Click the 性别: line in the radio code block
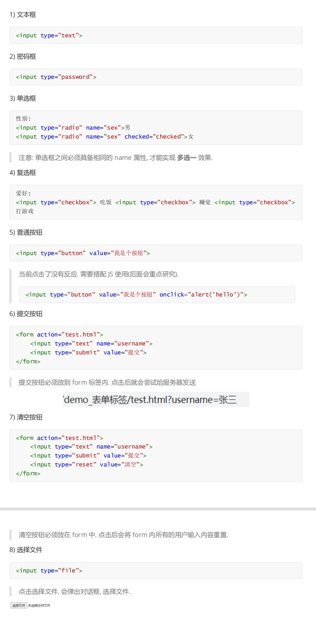Viewport: 316px width, 627px height. click(x=23, y=118)
